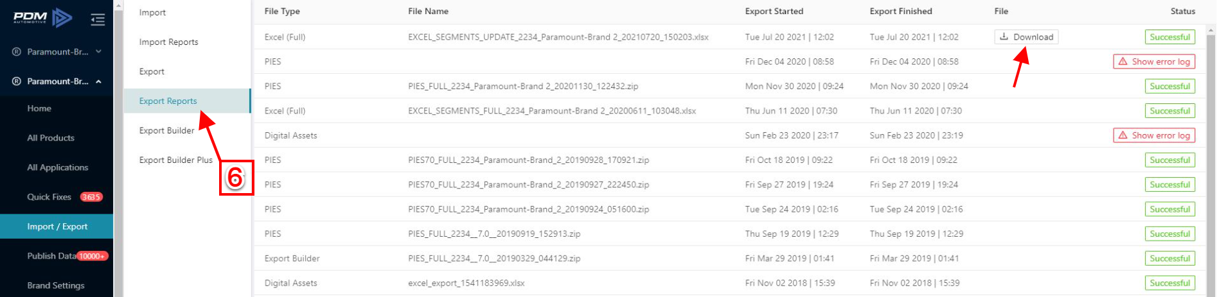Viewport: 1217px width, 297px height.
Task: Click the warning icon in Feb 23 error log
Action: (x=1123, y=135)
